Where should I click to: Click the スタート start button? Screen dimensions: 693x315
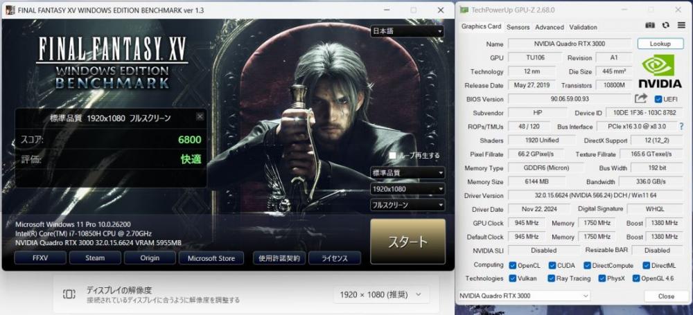[x=407, y=241]
